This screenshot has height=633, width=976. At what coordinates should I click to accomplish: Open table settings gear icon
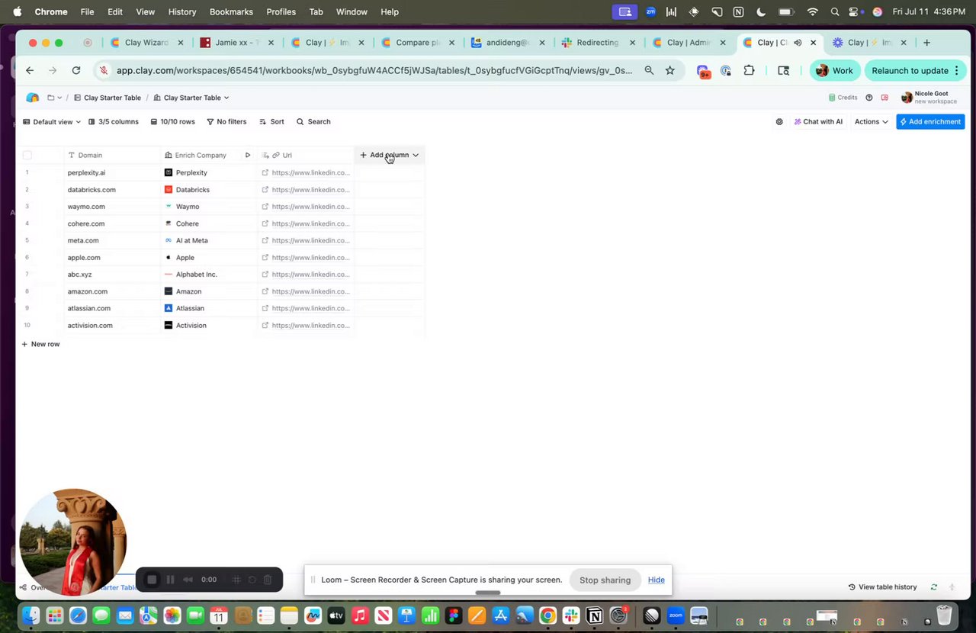click(779, 122)
